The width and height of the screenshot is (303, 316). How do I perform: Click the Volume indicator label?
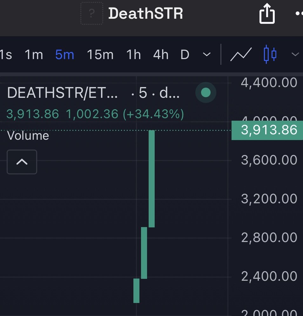click(x=28, y=136)
